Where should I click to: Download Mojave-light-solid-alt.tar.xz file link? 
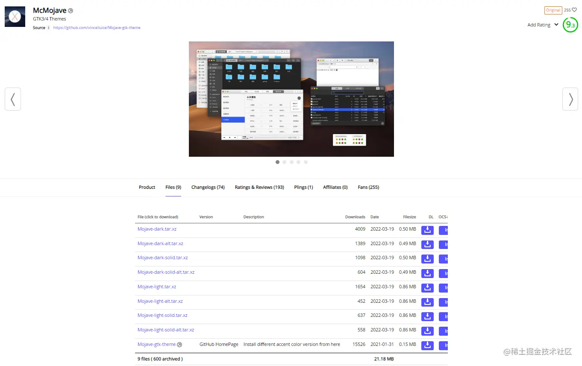pyautogui.click(x=166, y=330)
